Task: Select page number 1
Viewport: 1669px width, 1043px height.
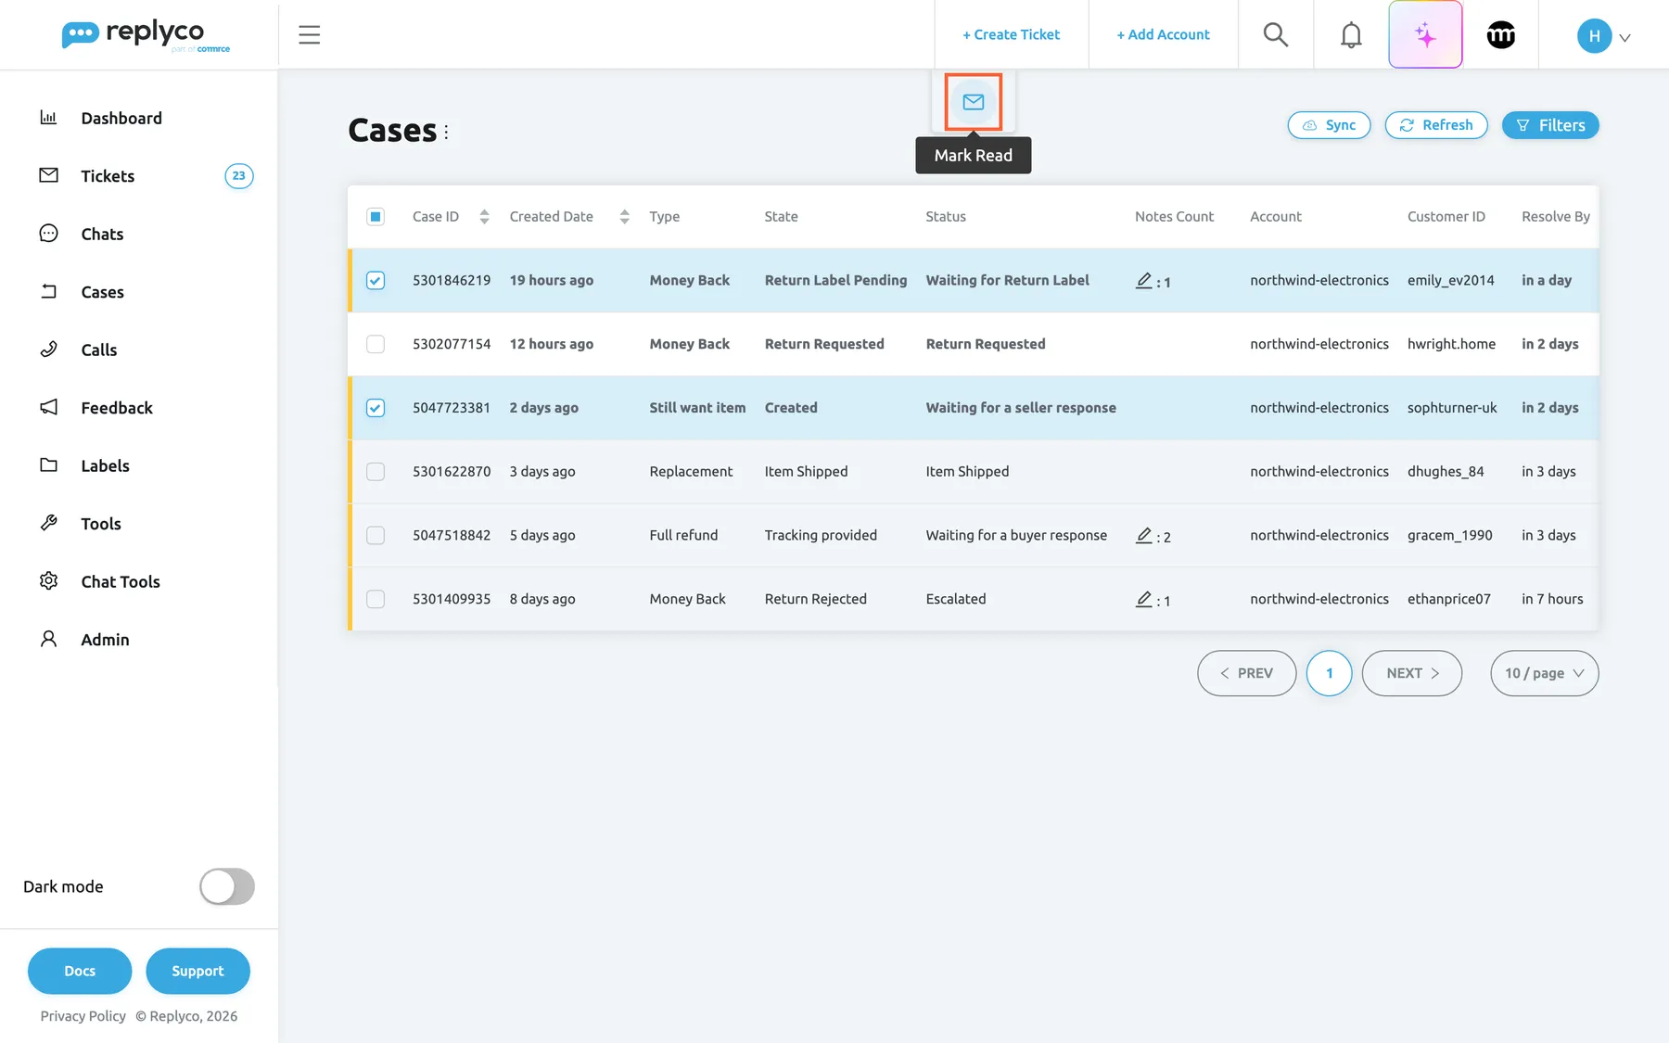Action: tap(1329, 673)
